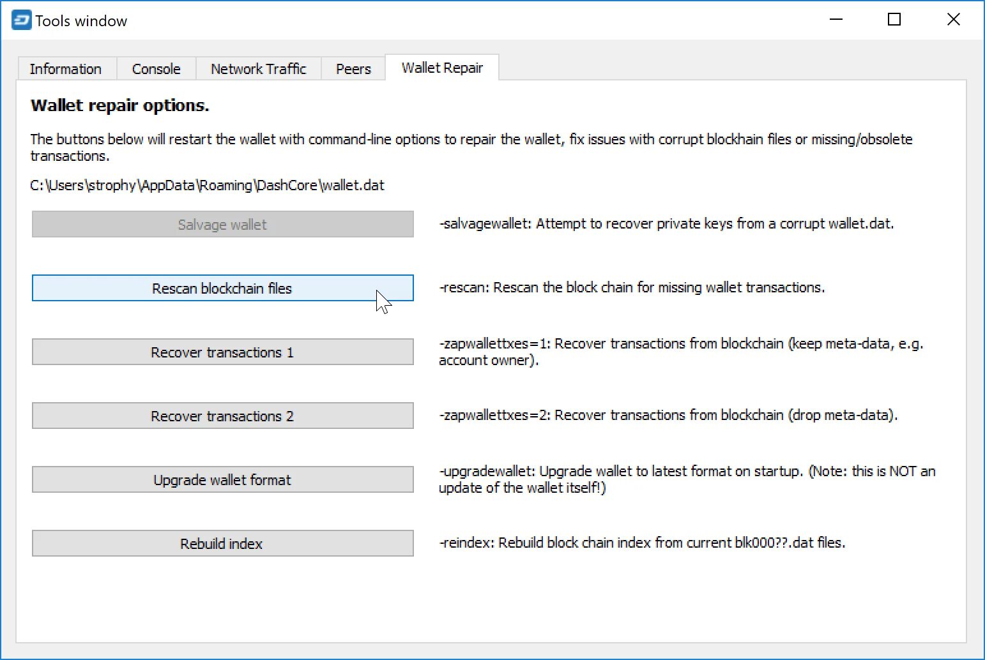The height and width of the screenshot is (660, 985).
Task: Start Rebuild index
Action: [x=223, y=544]
